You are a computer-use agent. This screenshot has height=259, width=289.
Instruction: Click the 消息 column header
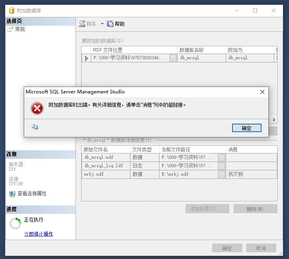point(251,149)
